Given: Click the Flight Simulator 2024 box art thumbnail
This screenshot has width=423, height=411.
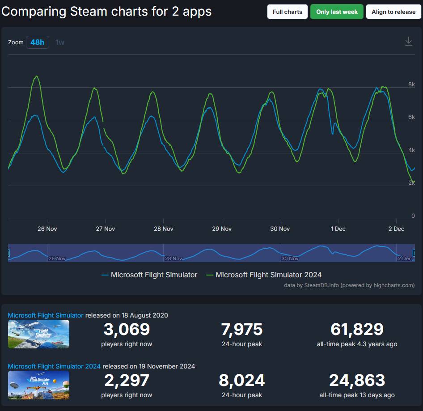Looking at the screenshot, I should [38, 385].
